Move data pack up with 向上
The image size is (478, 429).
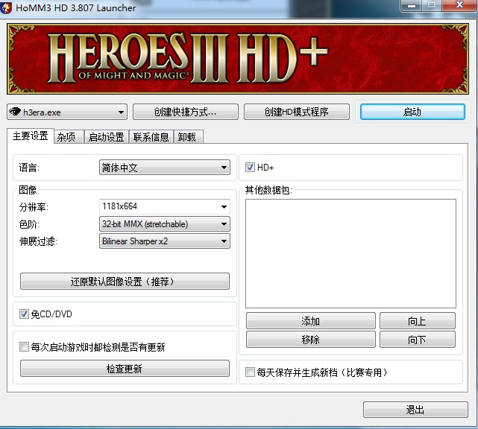418,321
